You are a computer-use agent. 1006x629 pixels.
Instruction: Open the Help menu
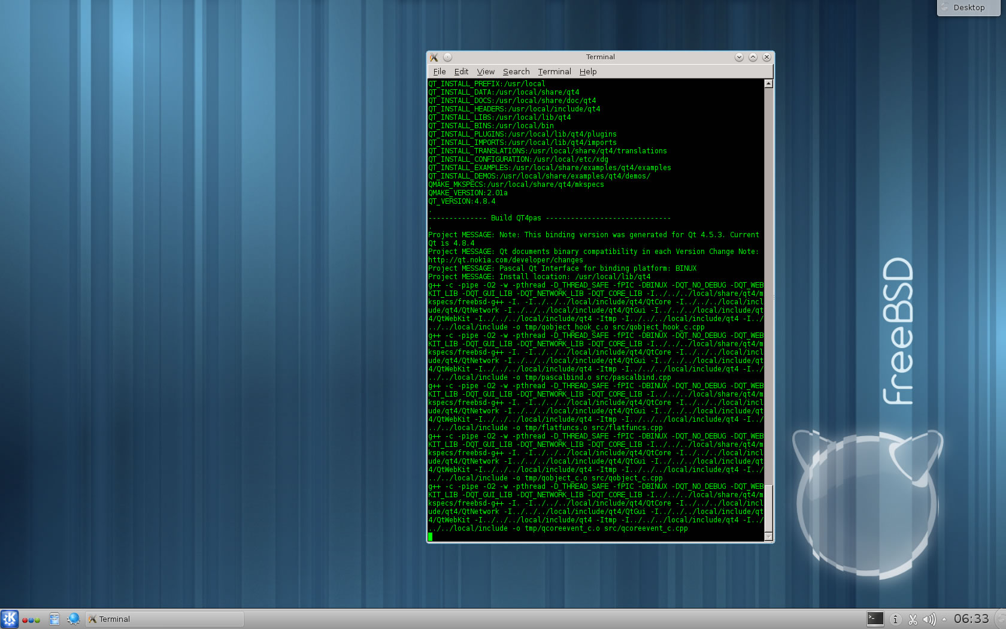tap(588, 71)
